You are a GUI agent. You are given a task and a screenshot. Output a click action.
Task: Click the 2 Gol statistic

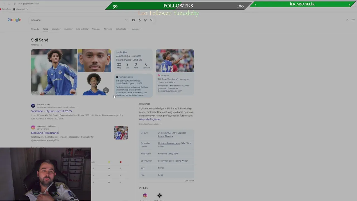[x=127, y=65]
